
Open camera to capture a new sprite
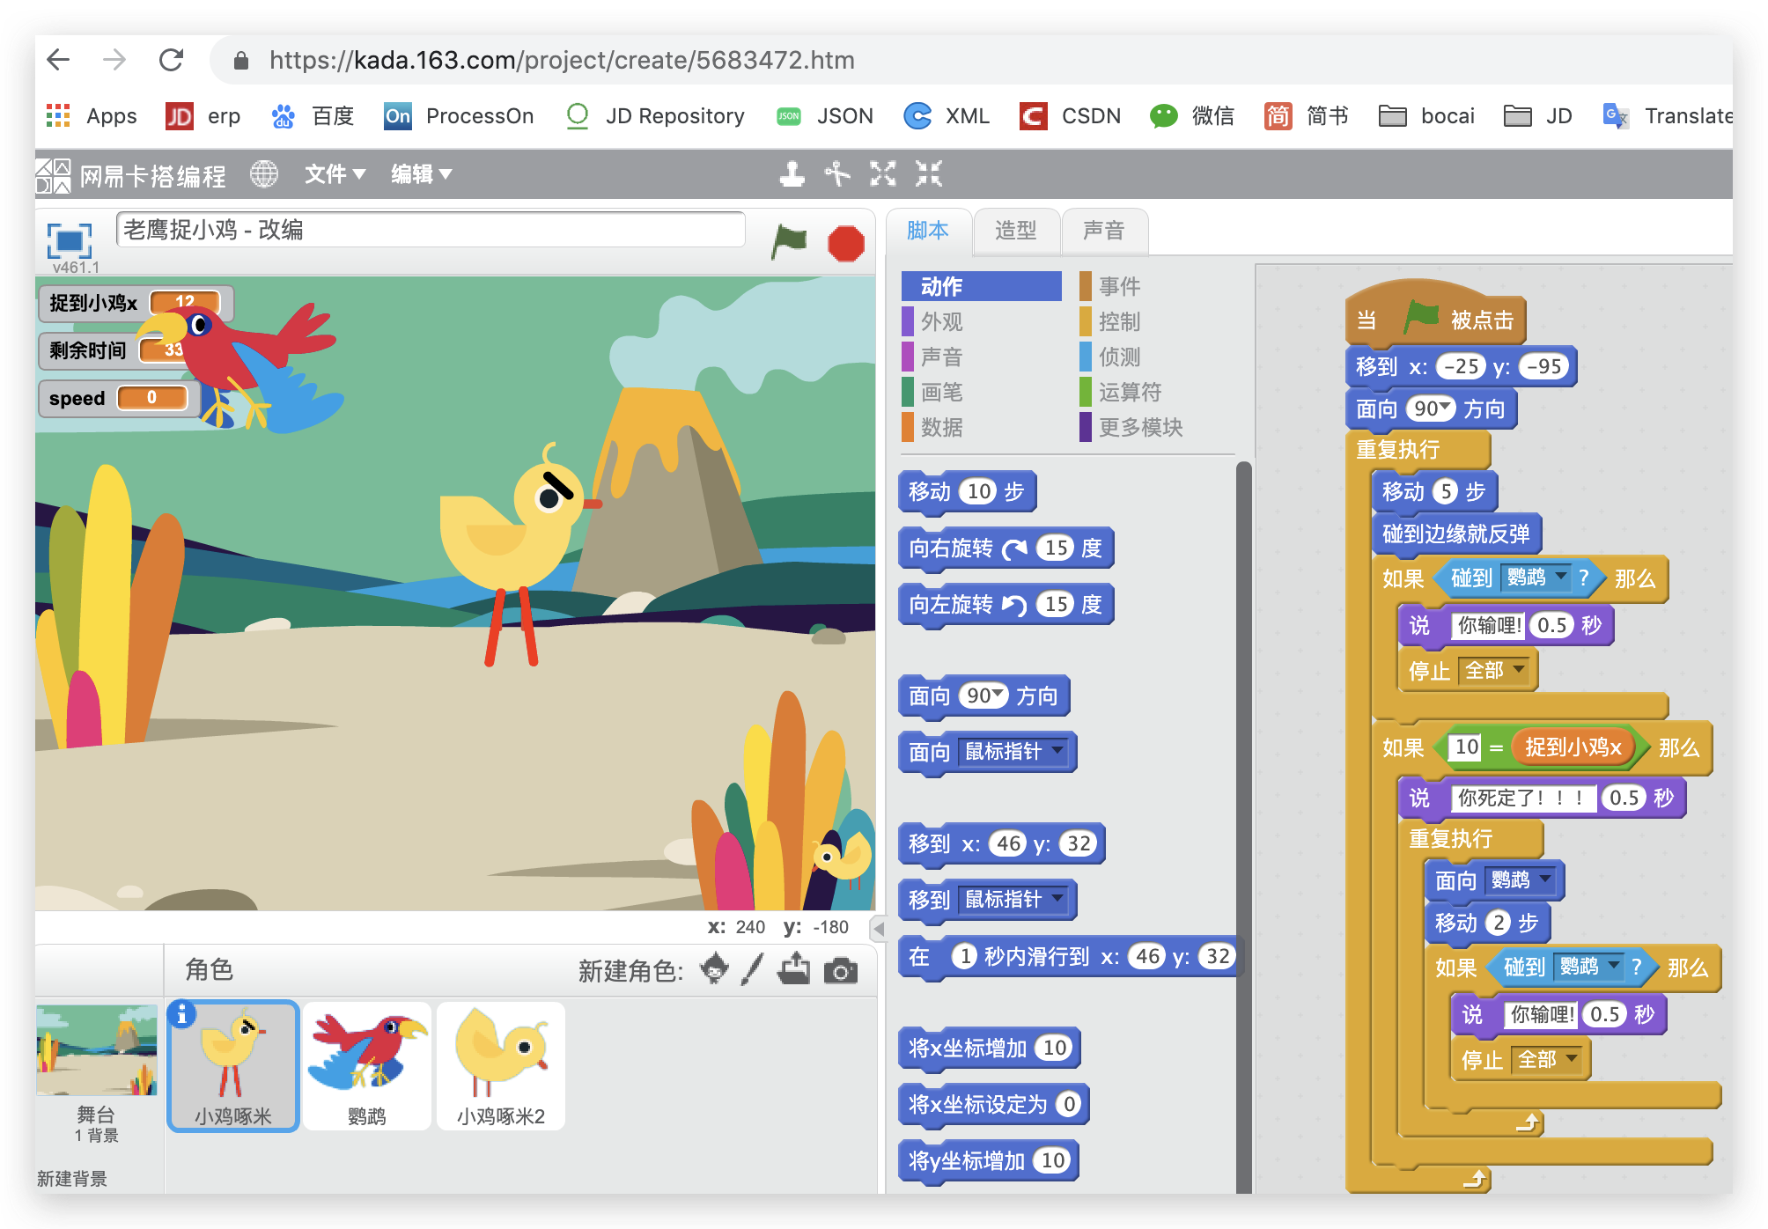[x=841, y=969]
